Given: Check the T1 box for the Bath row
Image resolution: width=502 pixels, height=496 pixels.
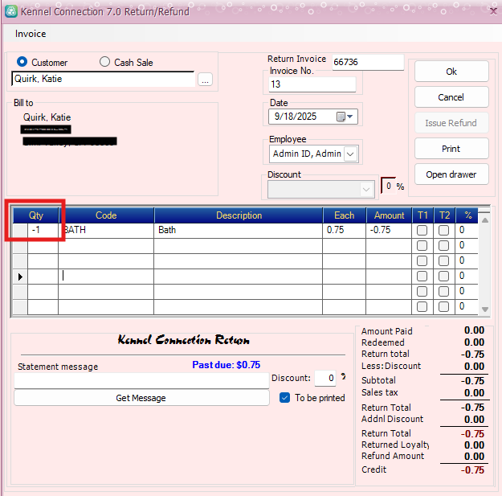Looking at the screenshot, I should click(x=422, y=231).
